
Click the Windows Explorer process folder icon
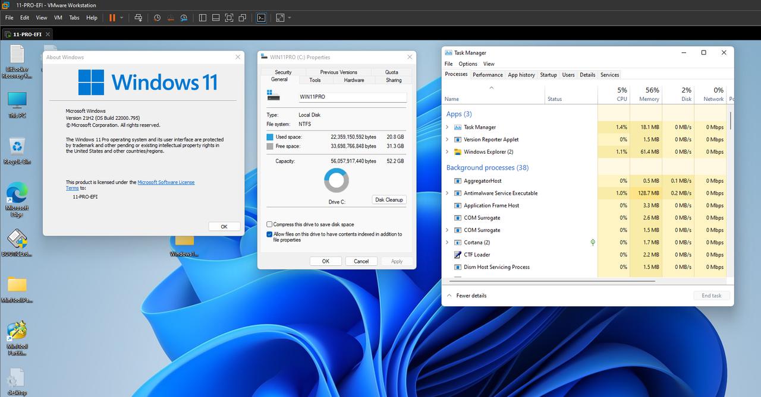click(x=458, y=152)
